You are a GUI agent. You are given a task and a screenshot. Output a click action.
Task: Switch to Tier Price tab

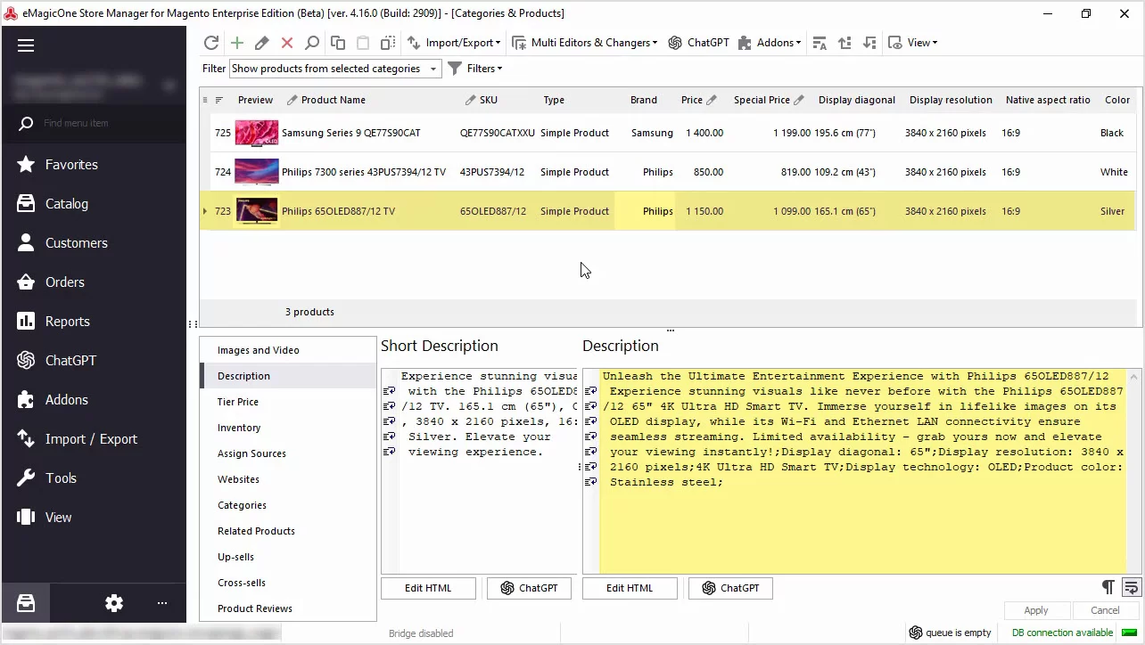pos(288,402)
